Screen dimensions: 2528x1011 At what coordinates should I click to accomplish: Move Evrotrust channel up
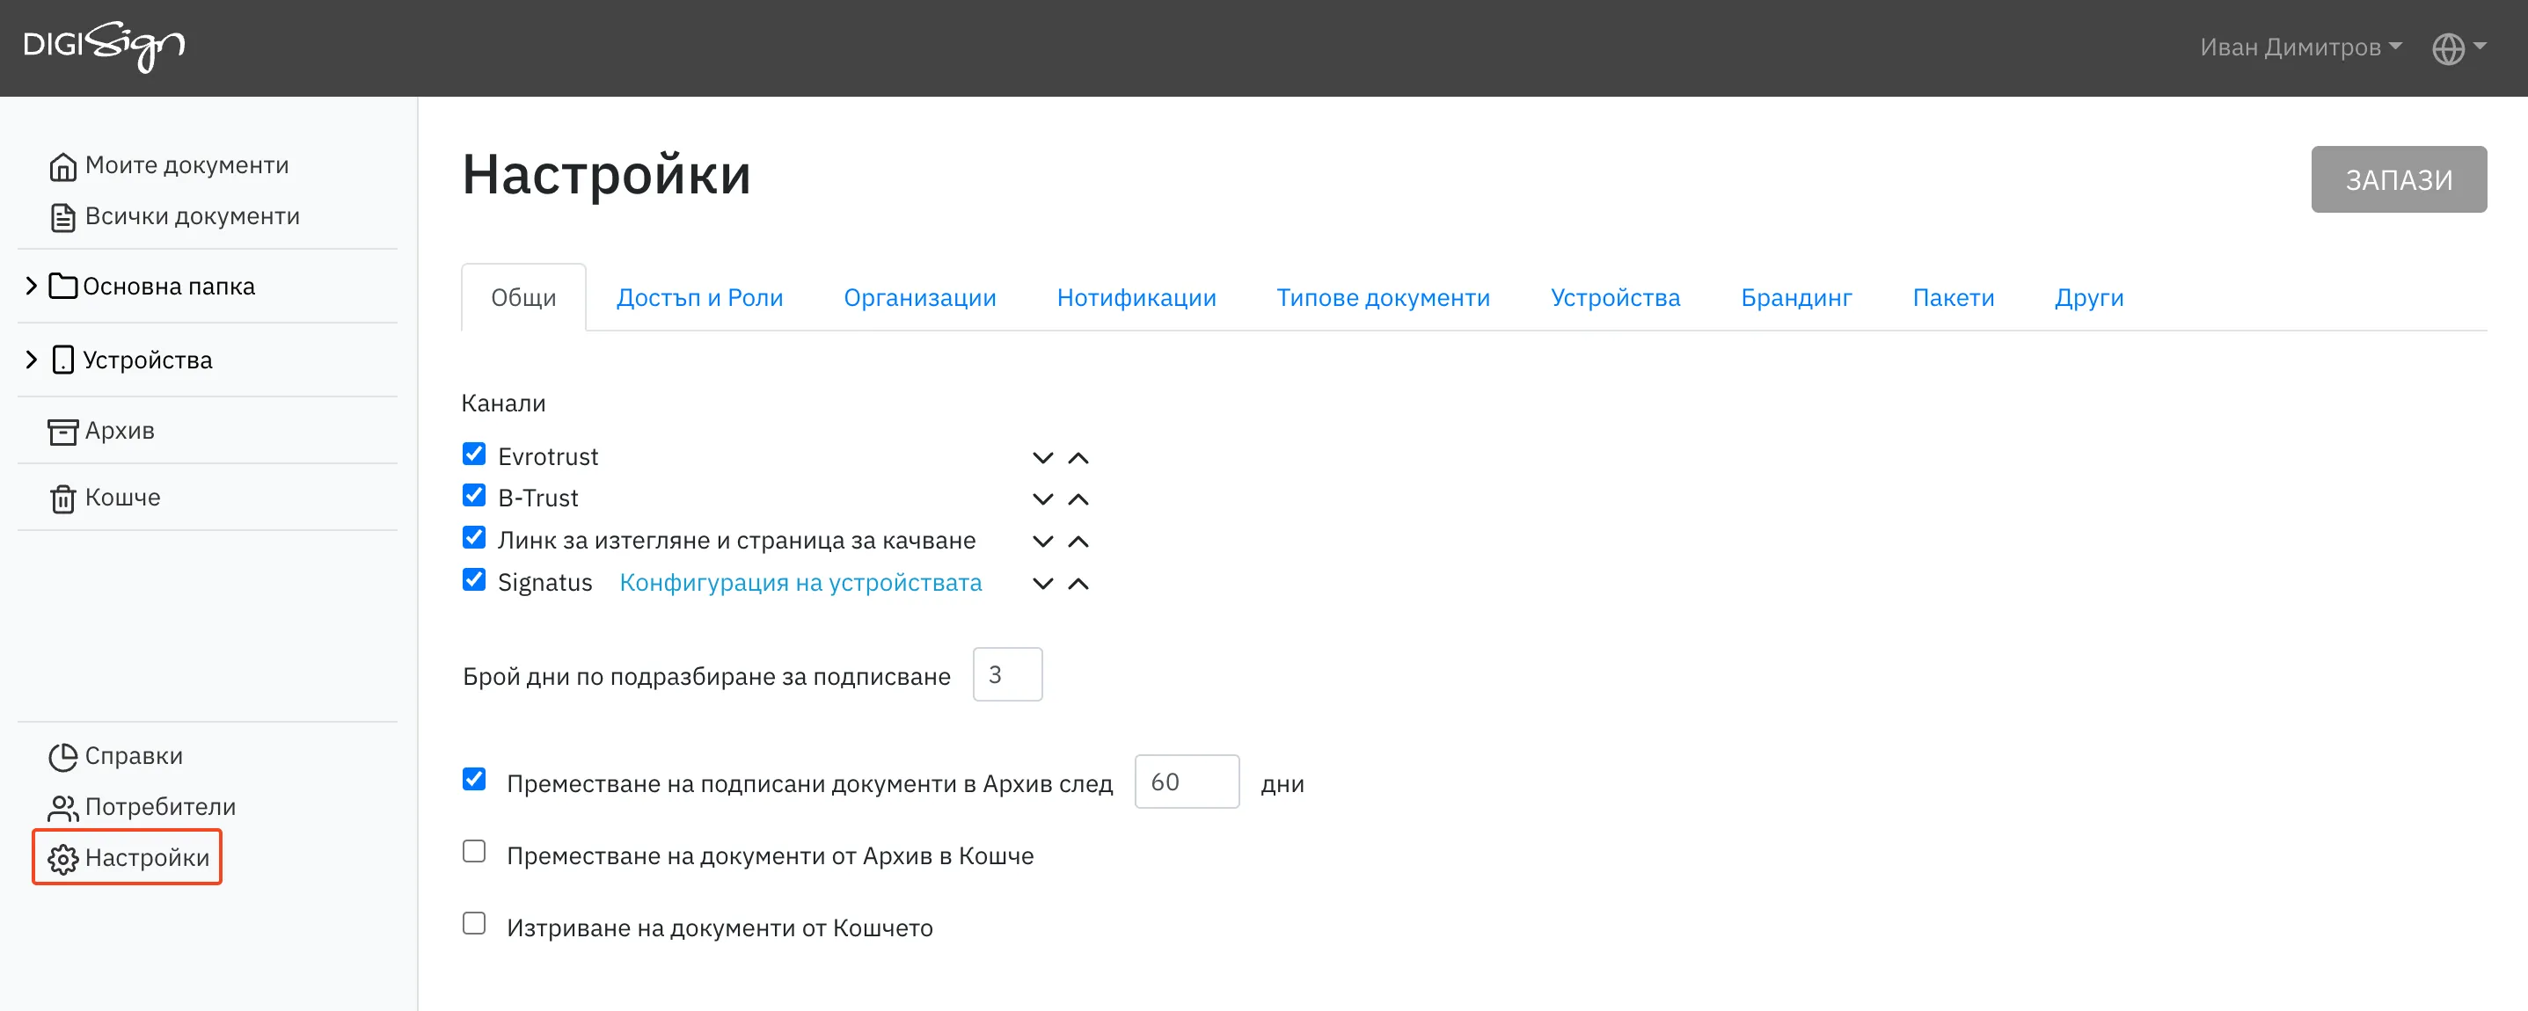click(x=1078, y=458)
